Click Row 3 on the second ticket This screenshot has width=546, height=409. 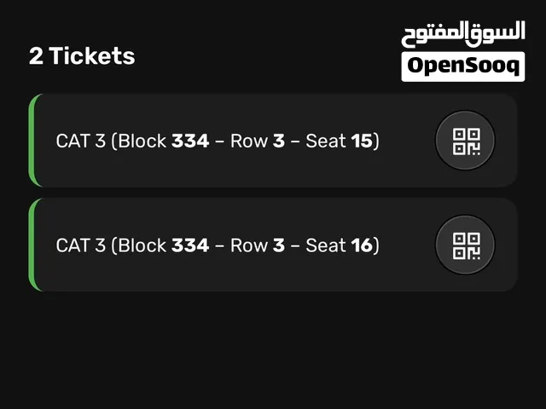coord(258,245)
